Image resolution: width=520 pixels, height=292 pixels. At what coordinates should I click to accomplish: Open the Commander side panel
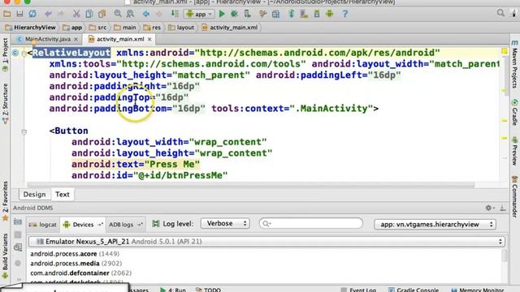click(514, 196)
